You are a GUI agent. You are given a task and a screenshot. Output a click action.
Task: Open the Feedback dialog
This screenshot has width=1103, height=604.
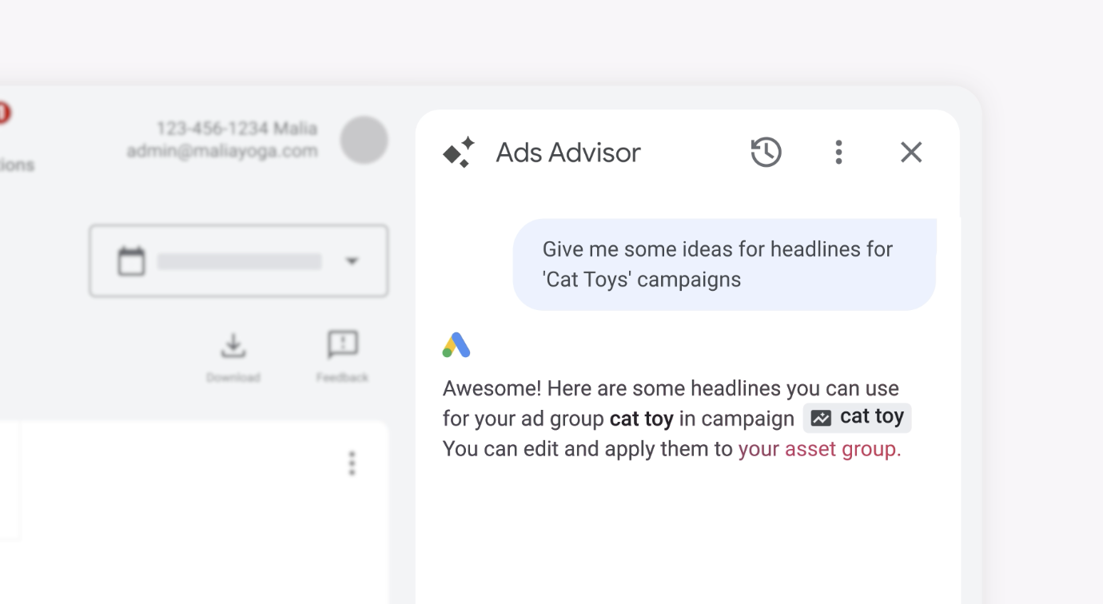click(342, 345)
